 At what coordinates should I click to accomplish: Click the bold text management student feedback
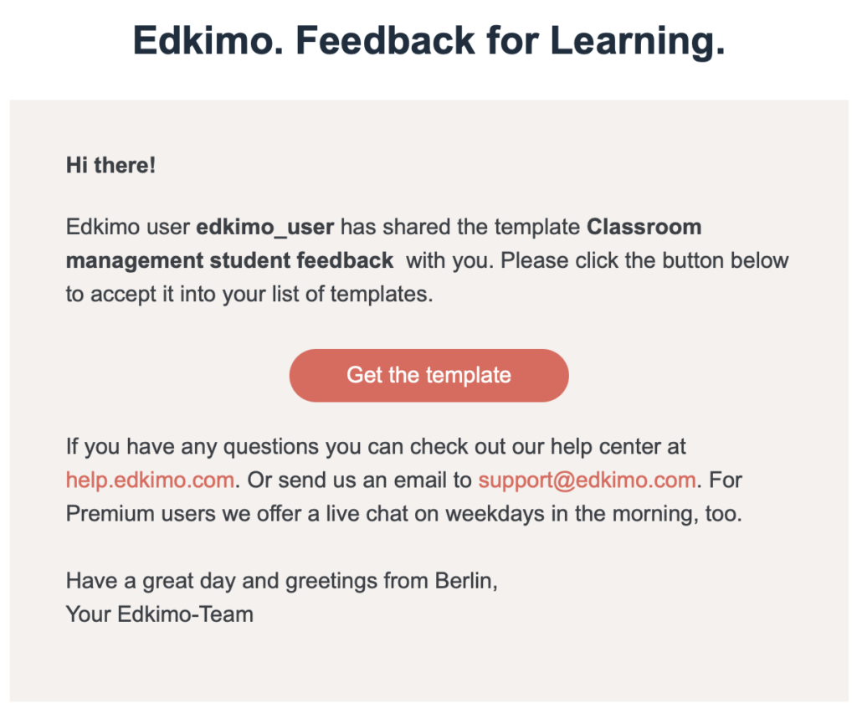[229, 261]
